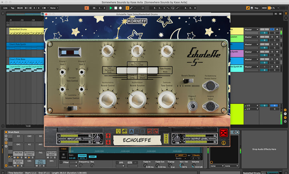The height and width of the screenshot is (174, 289).
Task: Select preset slot B
Action: pyautogui.click(x=143, y=131)
